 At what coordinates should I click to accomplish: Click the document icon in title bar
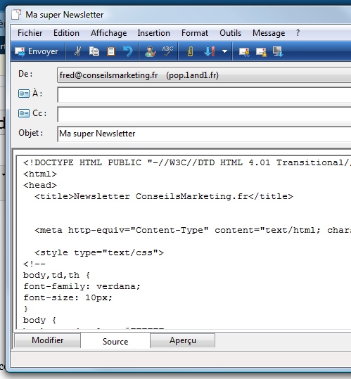coord(16,15)
